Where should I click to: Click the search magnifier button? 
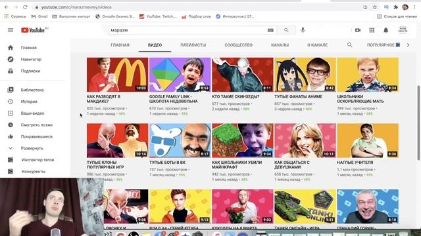(286, 30)
